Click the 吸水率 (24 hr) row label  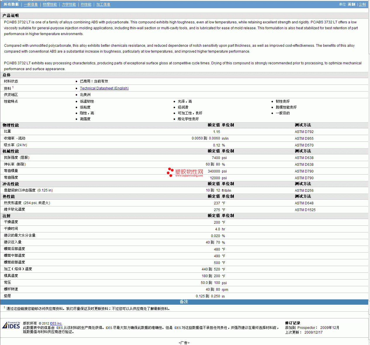[x=15, y=145]
